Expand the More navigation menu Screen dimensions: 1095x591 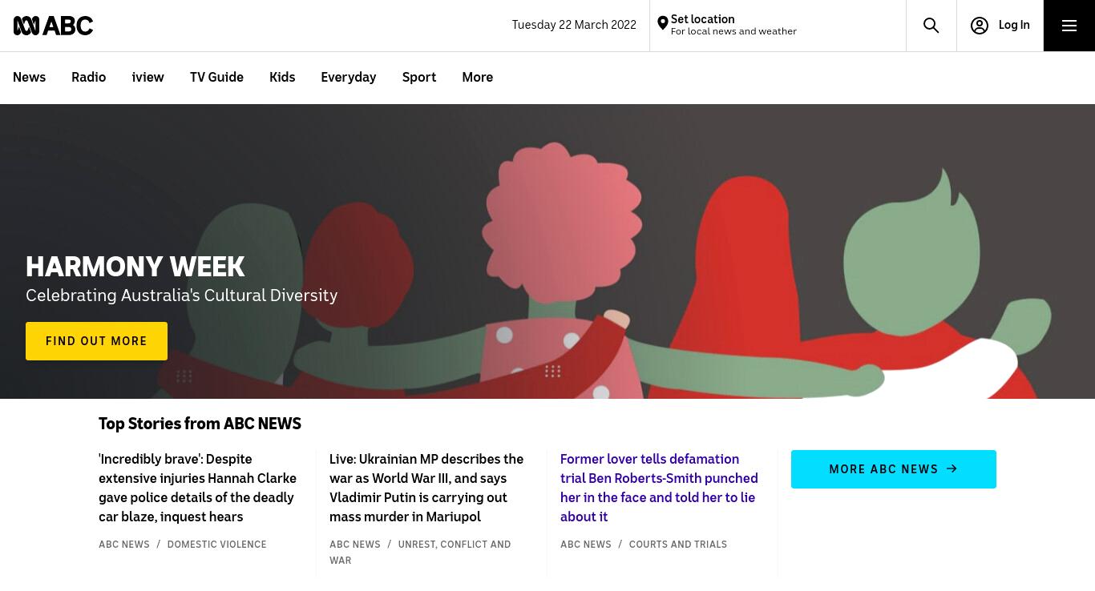coord(477,78)
